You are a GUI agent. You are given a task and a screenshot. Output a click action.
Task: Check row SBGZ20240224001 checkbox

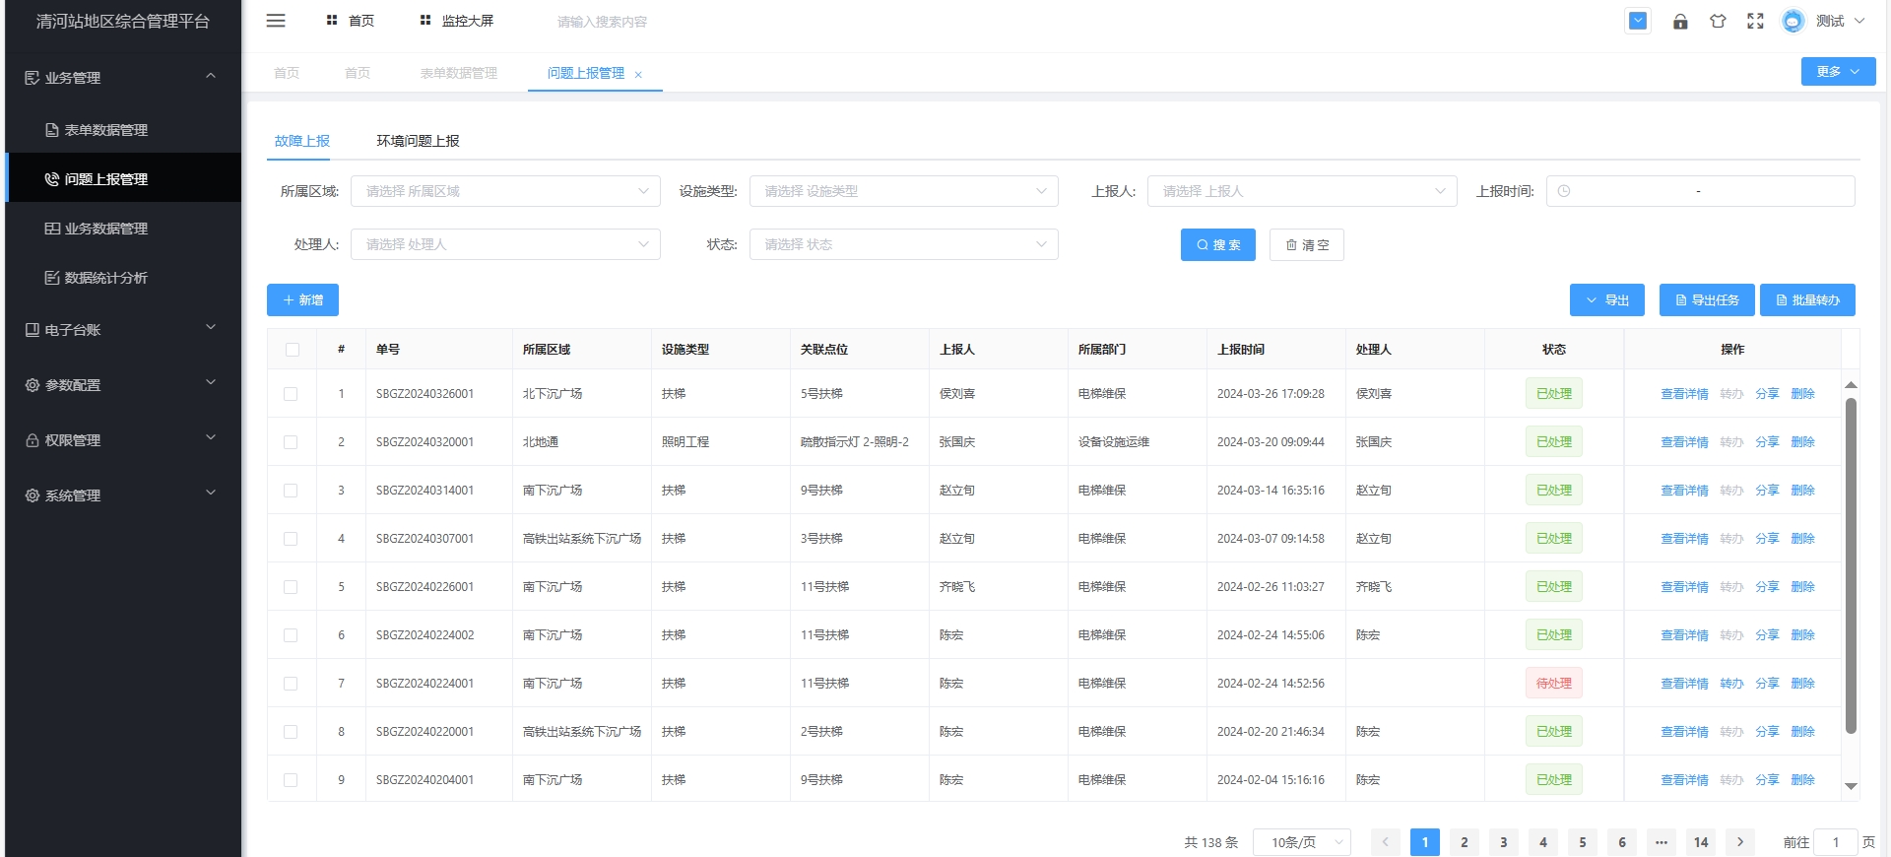[x=291, y=684]
